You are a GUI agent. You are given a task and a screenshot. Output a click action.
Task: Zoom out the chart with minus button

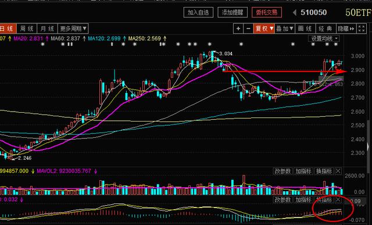click(x=248, y=28)
